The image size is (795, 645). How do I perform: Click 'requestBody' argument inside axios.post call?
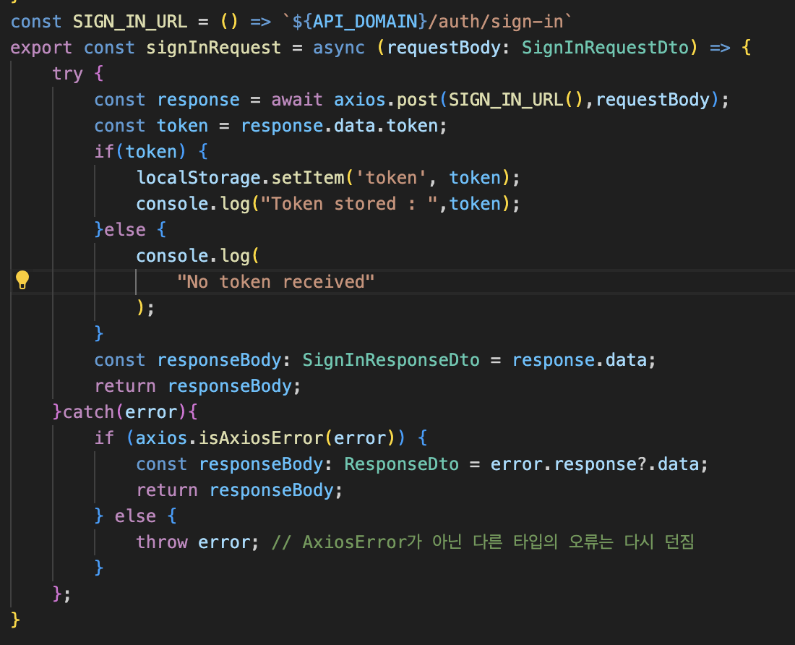[653, 100]
